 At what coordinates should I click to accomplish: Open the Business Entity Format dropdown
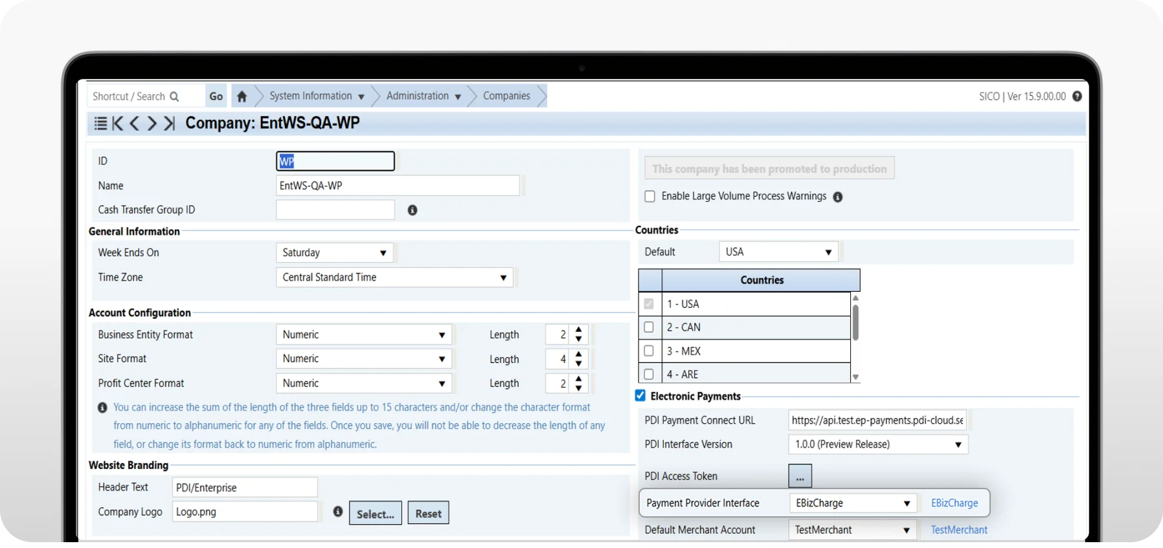pyautogui.click(x=364, y=335)
